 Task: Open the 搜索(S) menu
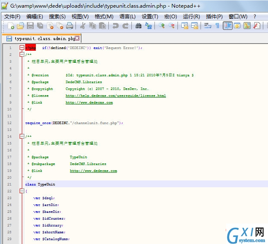click(x=57, y=17)
